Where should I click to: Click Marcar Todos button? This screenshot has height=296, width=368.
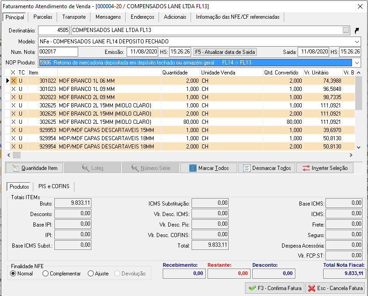point(208,168)
